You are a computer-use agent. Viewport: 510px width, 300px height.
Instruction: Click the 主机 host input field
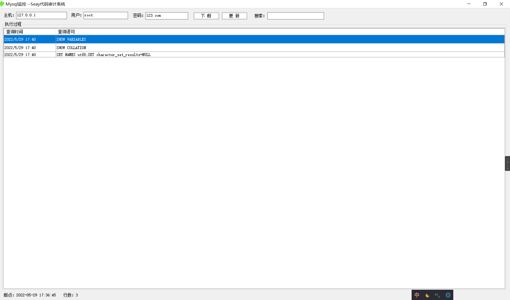click(41, 15)
